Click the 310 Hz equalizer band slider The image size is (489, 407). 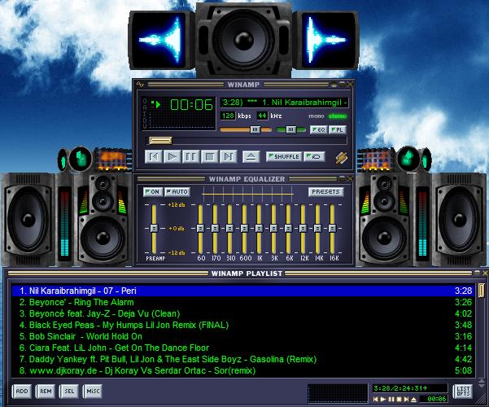[229, 229]
